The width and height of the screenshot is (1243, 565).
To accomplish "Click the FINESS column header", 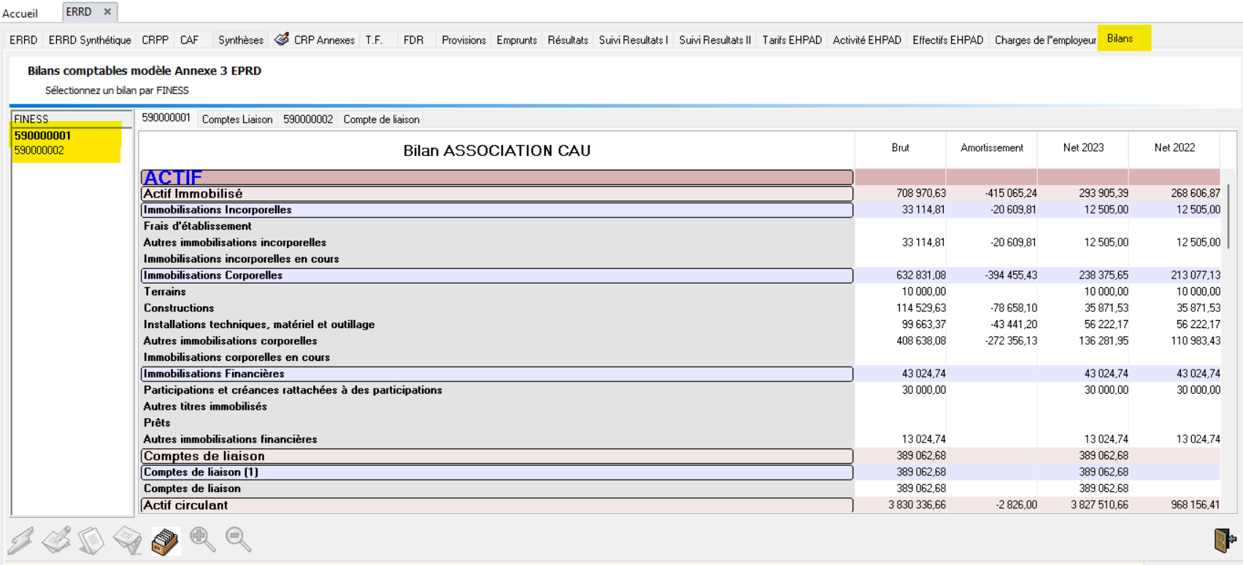I will click(72, 119).
